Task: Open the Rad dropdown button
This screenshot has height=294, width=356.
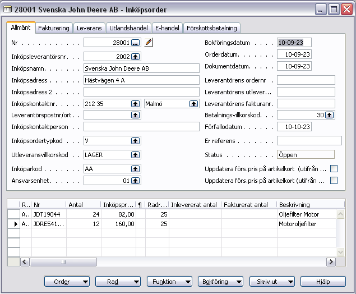Action: point(118,282)
